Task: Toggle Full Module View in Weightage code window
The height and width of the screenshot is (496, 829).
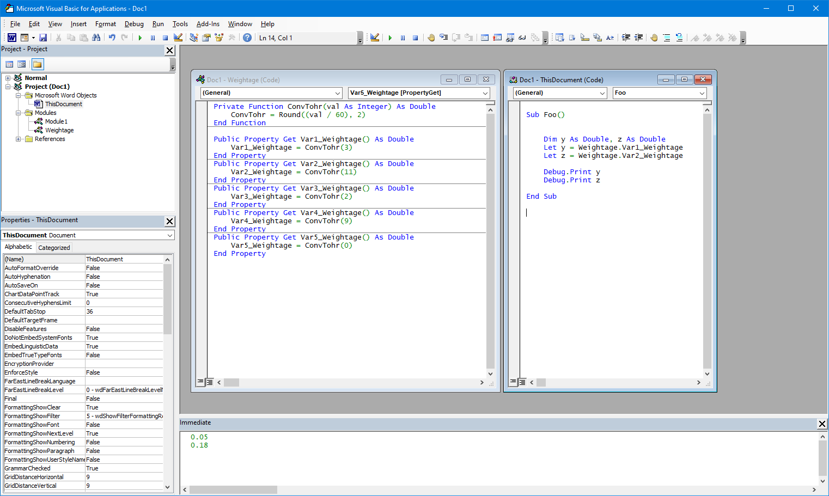Action: pyautogui.click(x=210, y=382)
